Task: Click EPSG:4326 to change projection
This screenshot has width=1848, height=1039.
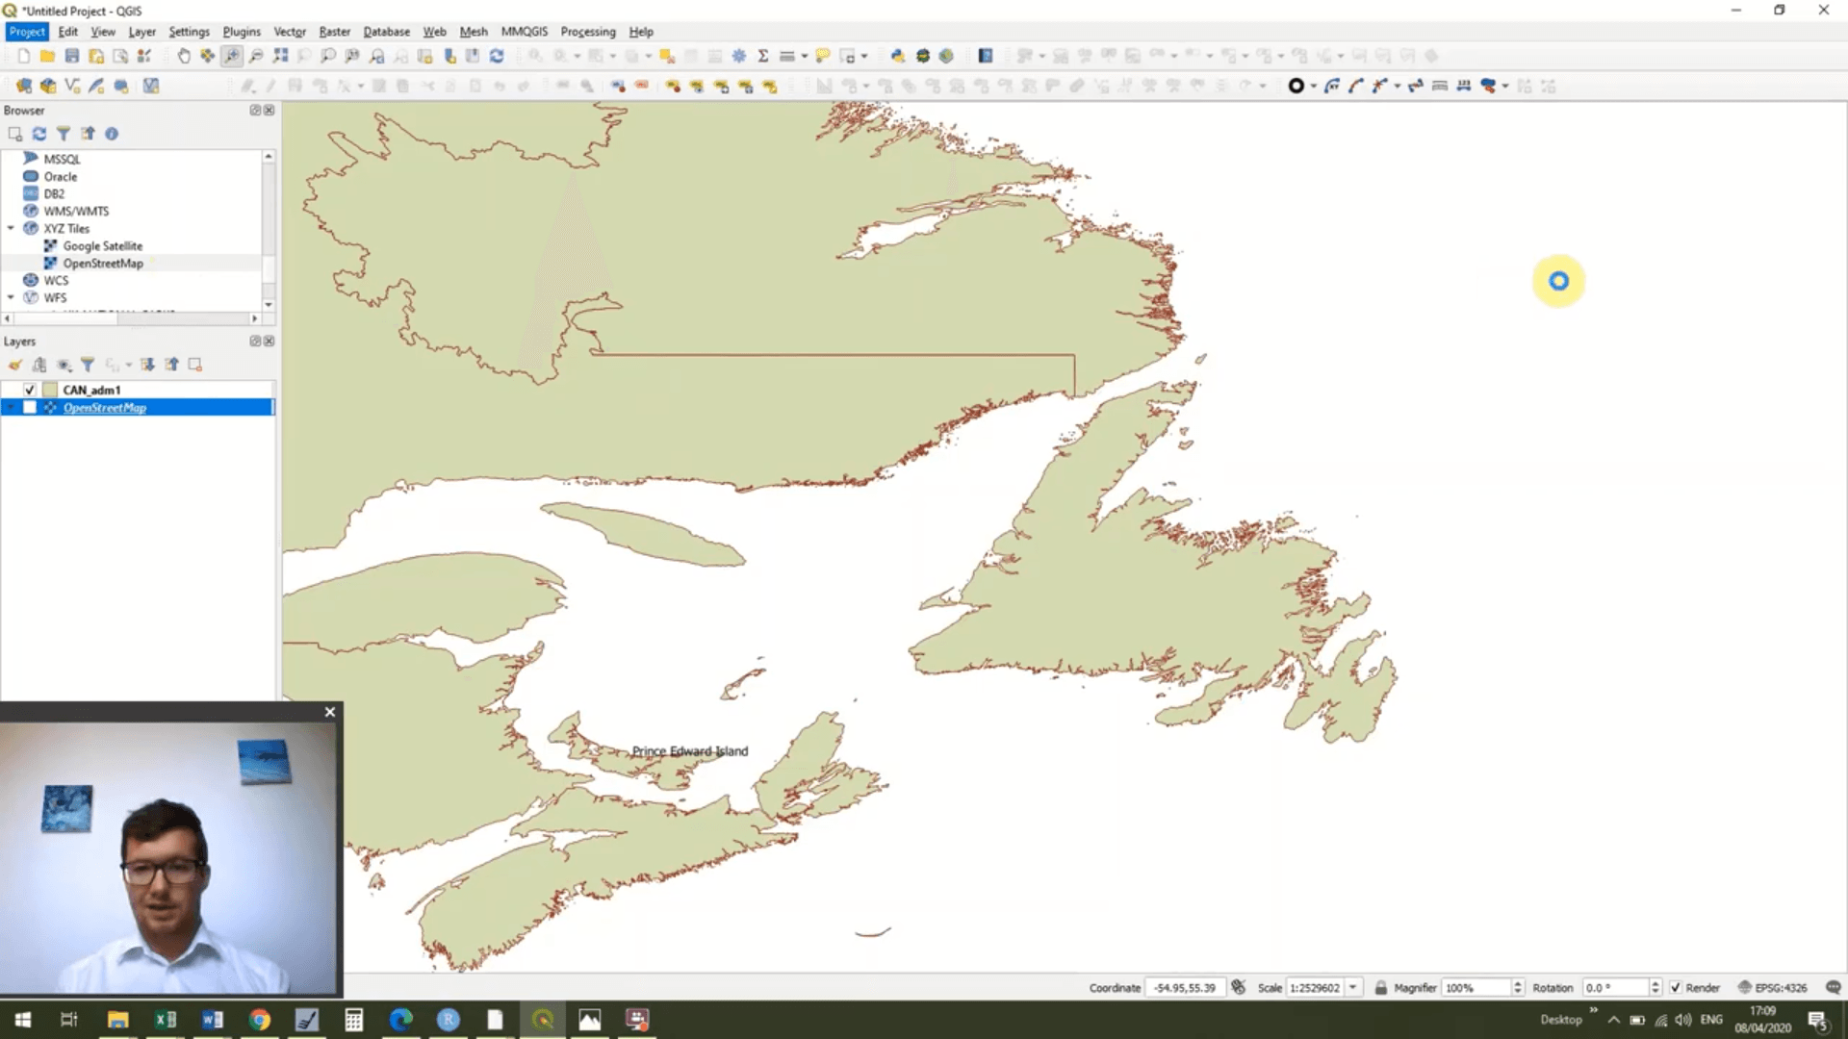Action: (x=1780, y=987)
